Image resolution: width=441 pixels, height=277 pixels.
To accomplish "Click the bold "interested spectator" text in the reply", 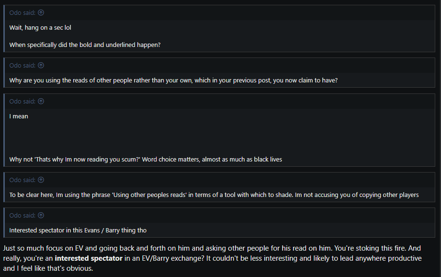I will click(x=89, y=259).
